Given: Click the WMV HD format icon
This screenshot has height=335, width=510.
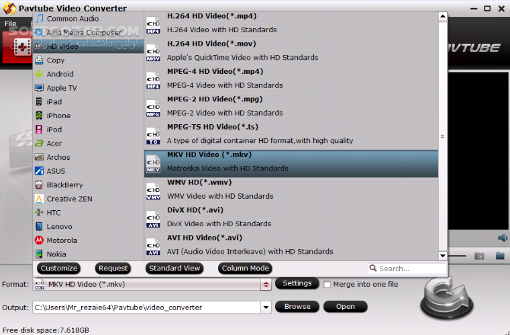Looking at the screenshot, I should pyautogui.click(x=153, y=192).
